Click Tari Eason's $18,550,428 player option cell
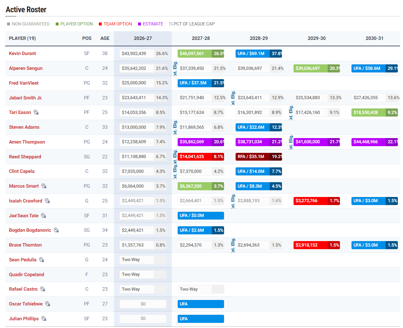Viewport: 403px width, 328px height. pyautogui.click(x=375, y=112)
